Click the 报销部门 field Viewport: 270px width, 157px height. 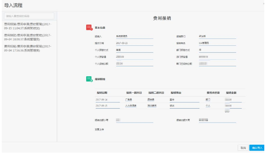217,36
